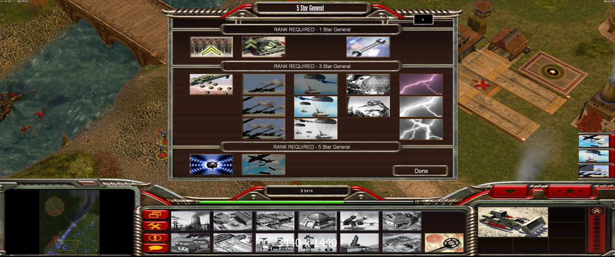Activate the mine detector command icon
The height and width of the screenshot is (257, 615).
tap(444, 243)
